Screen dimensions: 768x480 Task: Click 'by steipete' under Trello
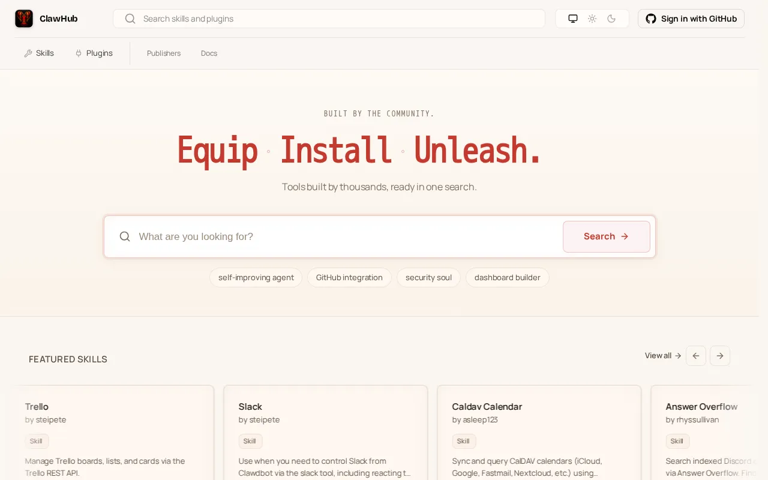[x=46, y=420]
